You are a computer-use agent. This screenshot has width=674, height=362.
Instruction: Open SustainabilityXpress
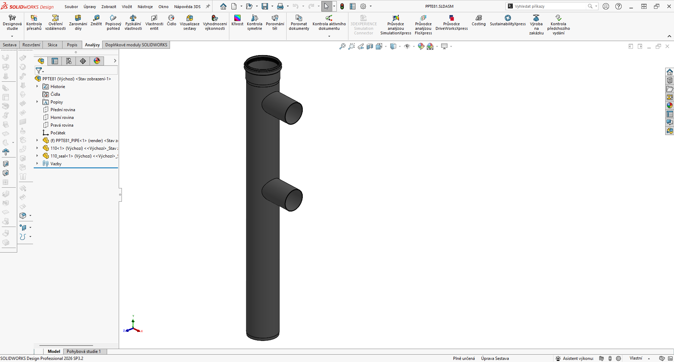tap(508, 20)
